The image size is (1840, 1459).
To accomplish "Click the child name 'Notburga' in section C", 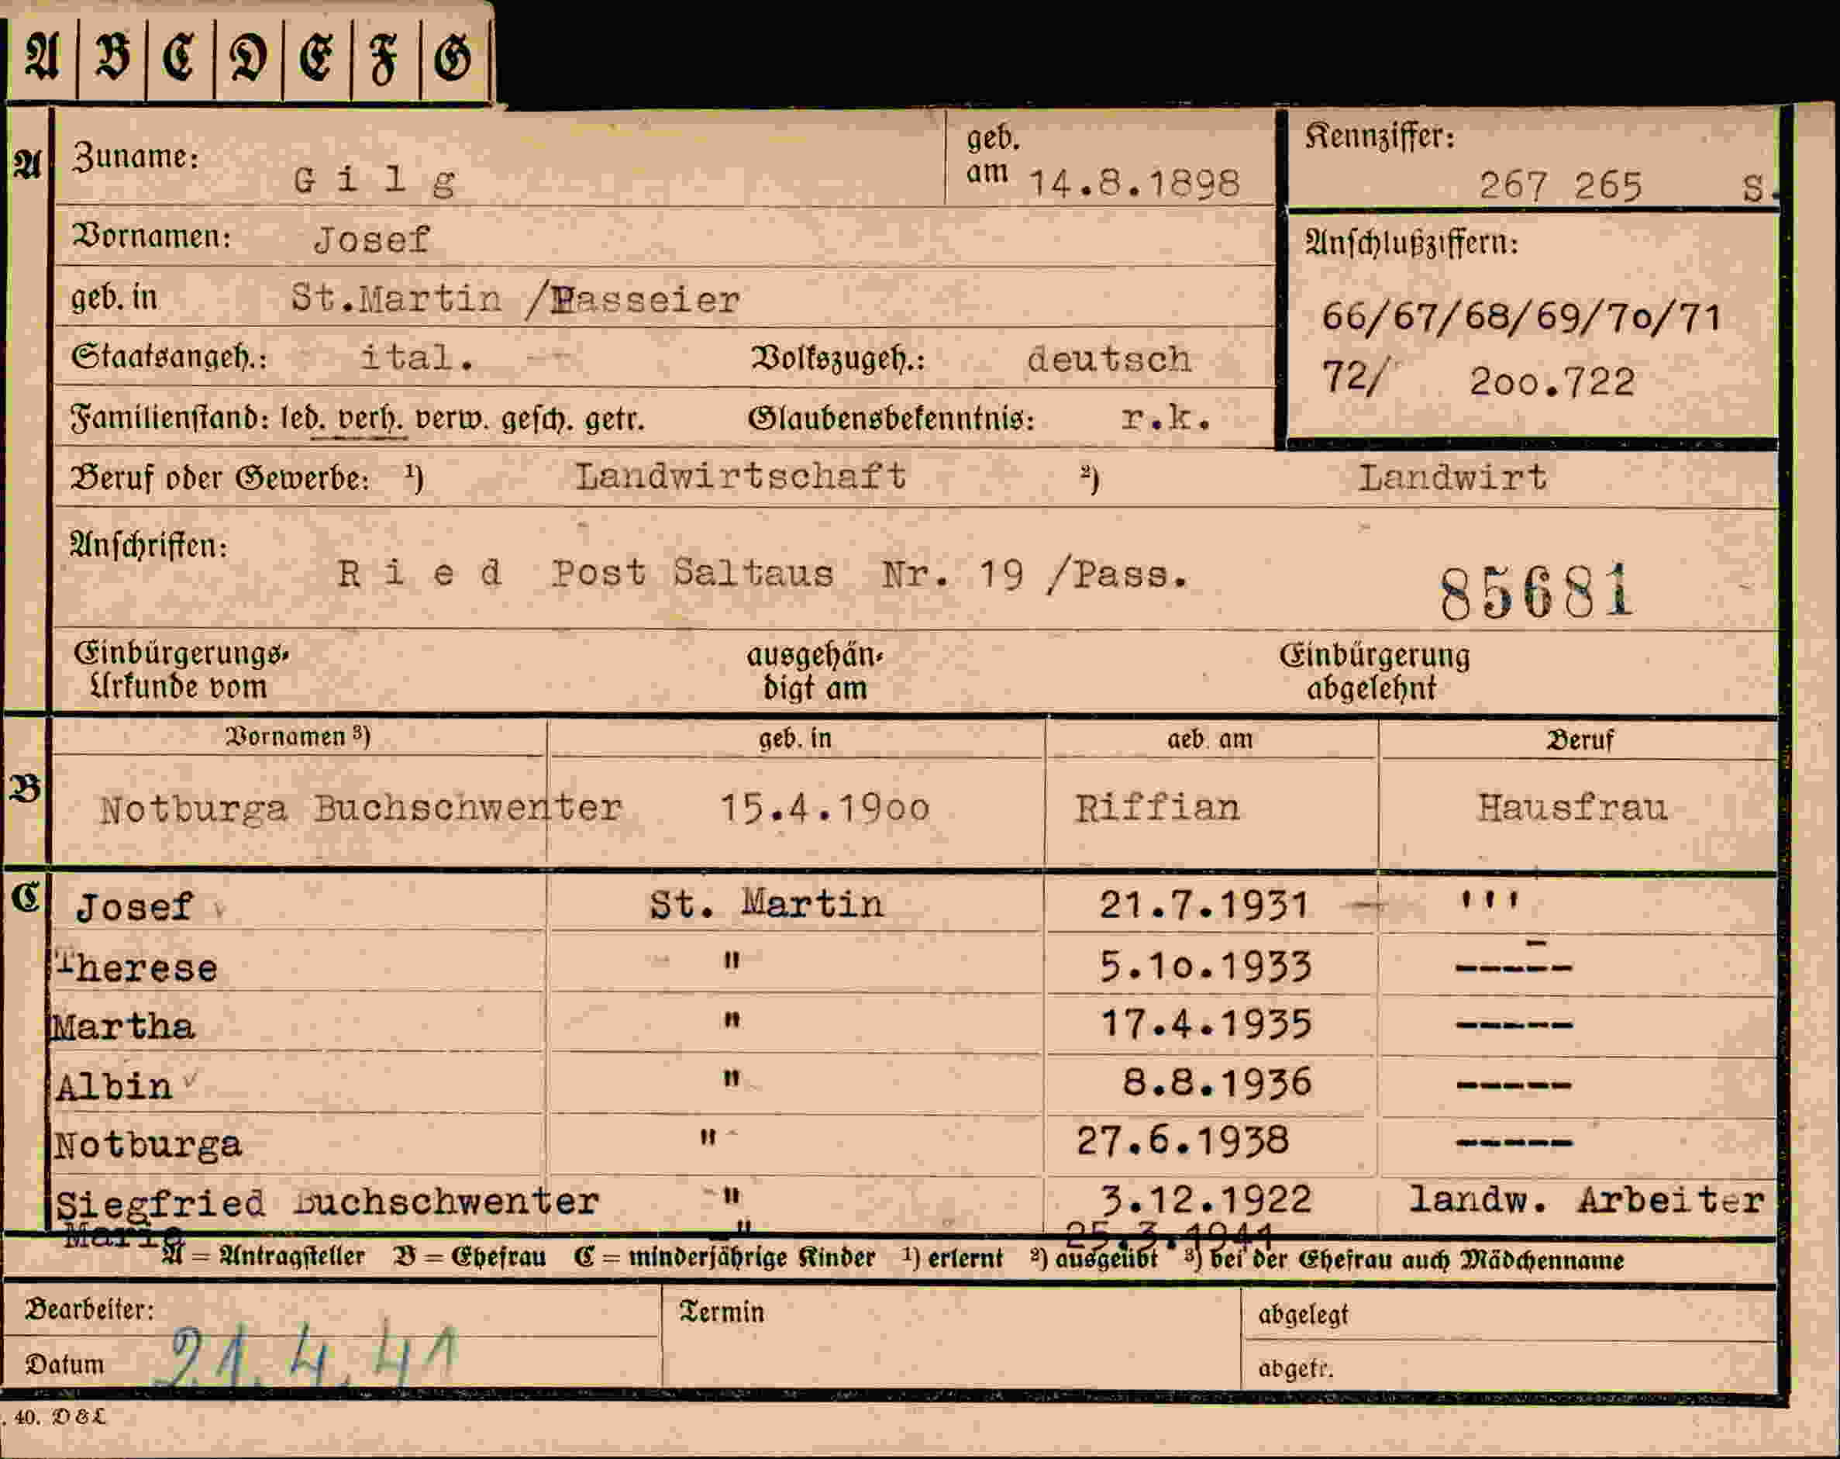I will click(149, 1145).
